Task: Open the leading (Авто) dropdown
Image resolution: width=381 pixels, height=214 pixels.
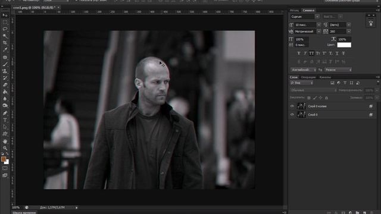Action: click(349, 25)
